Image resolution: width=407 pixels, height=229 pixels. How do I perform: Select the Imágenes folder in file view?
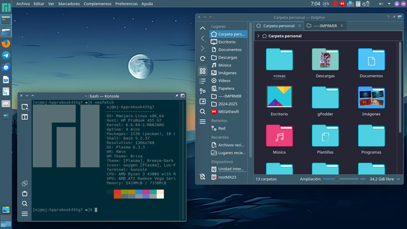[371, 101]
